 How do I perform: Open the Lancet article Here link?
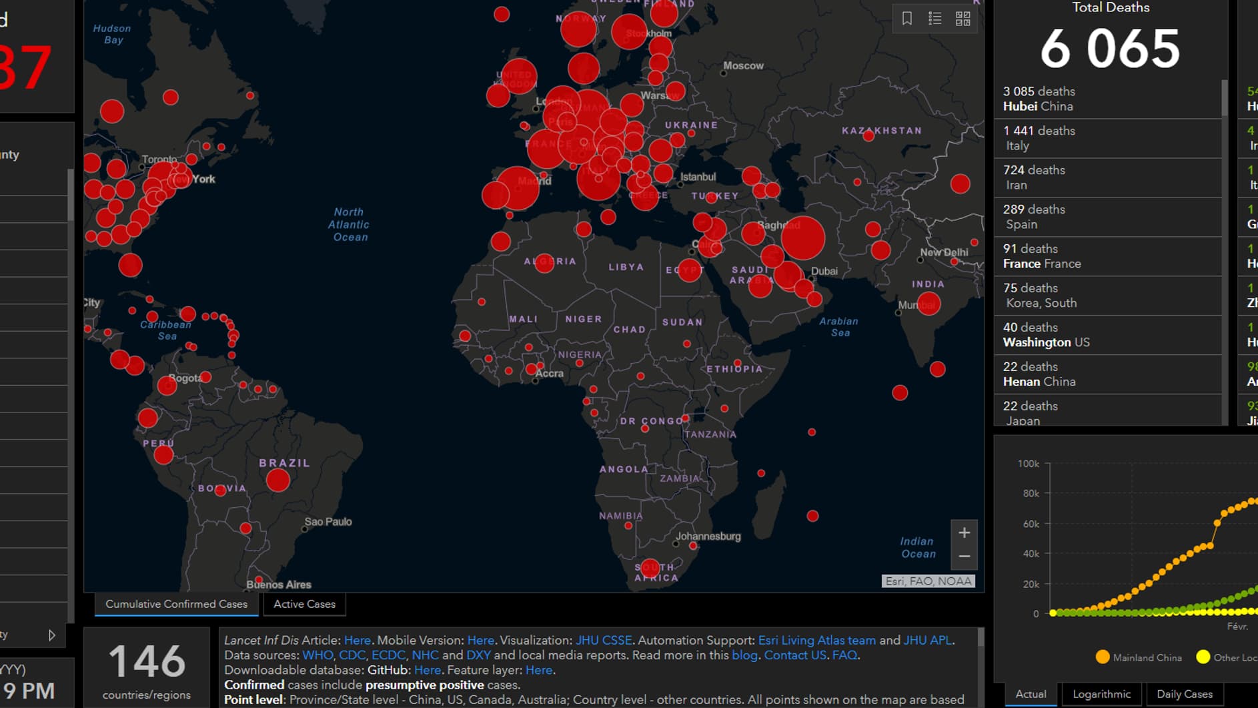coord(357,640)
